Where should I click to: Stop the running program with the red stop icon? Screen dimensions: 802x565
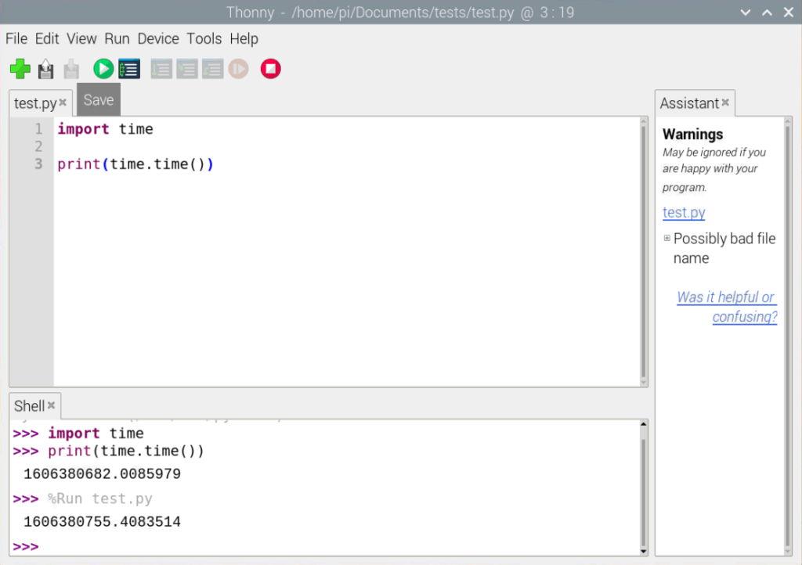pos(270,69)
